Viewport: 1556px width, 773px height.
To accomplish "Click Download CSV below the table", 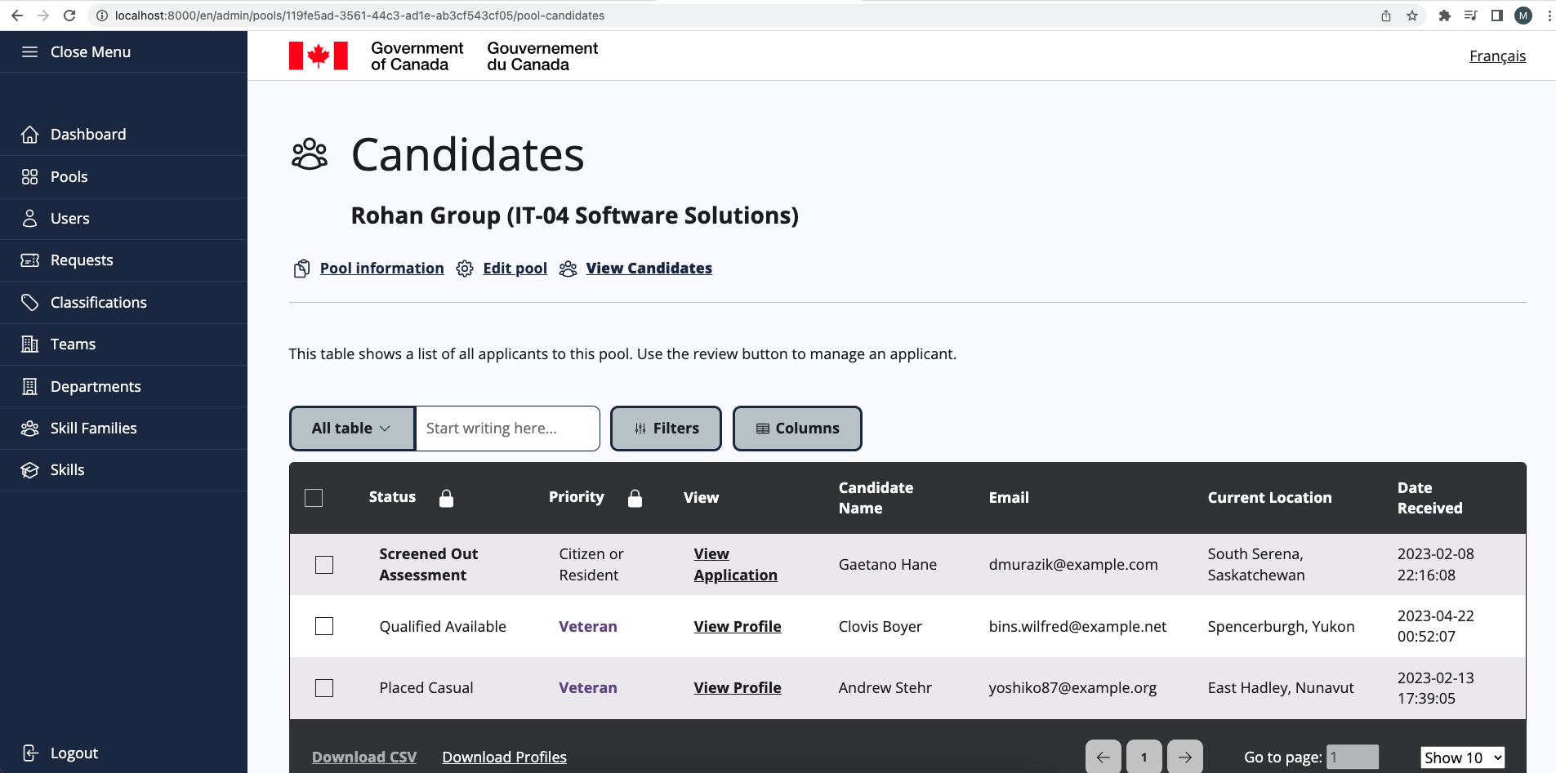I will 364,757.
